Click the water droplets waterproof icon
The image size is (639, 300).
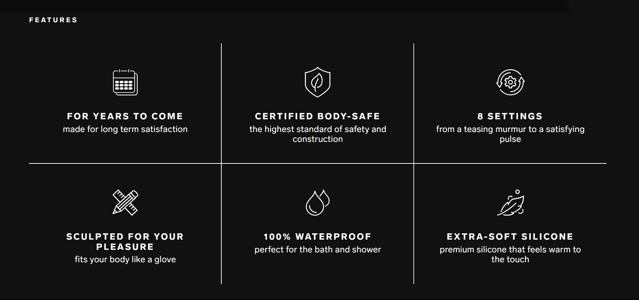(318, 202)
